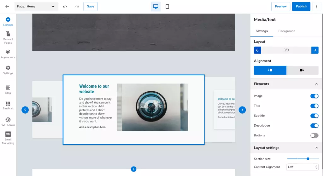Go back with the top-left arrow
323x176 pixels.
(x=7, y=6)
